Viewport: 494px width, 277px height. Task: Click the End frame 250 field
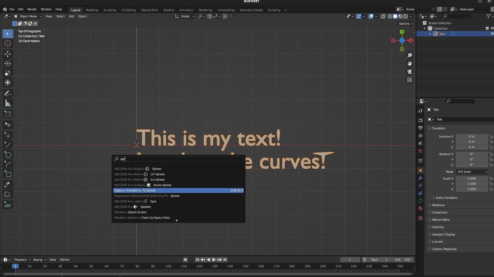pos(403,260)
